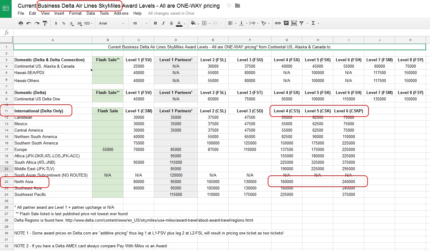
Task: Select the 'Continental US Delta One' cell
Action: 53,99
